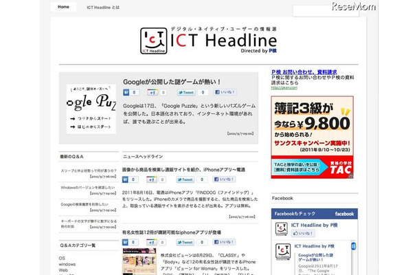
Task: Click the 最新のQ&A section heading
Action: (71, 157)
